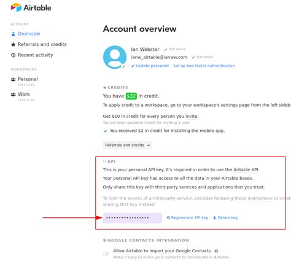The image size is (291, 267).
Task: Click the Referrals and credits button
Action: pyautogui.click(x=128, y=145)
